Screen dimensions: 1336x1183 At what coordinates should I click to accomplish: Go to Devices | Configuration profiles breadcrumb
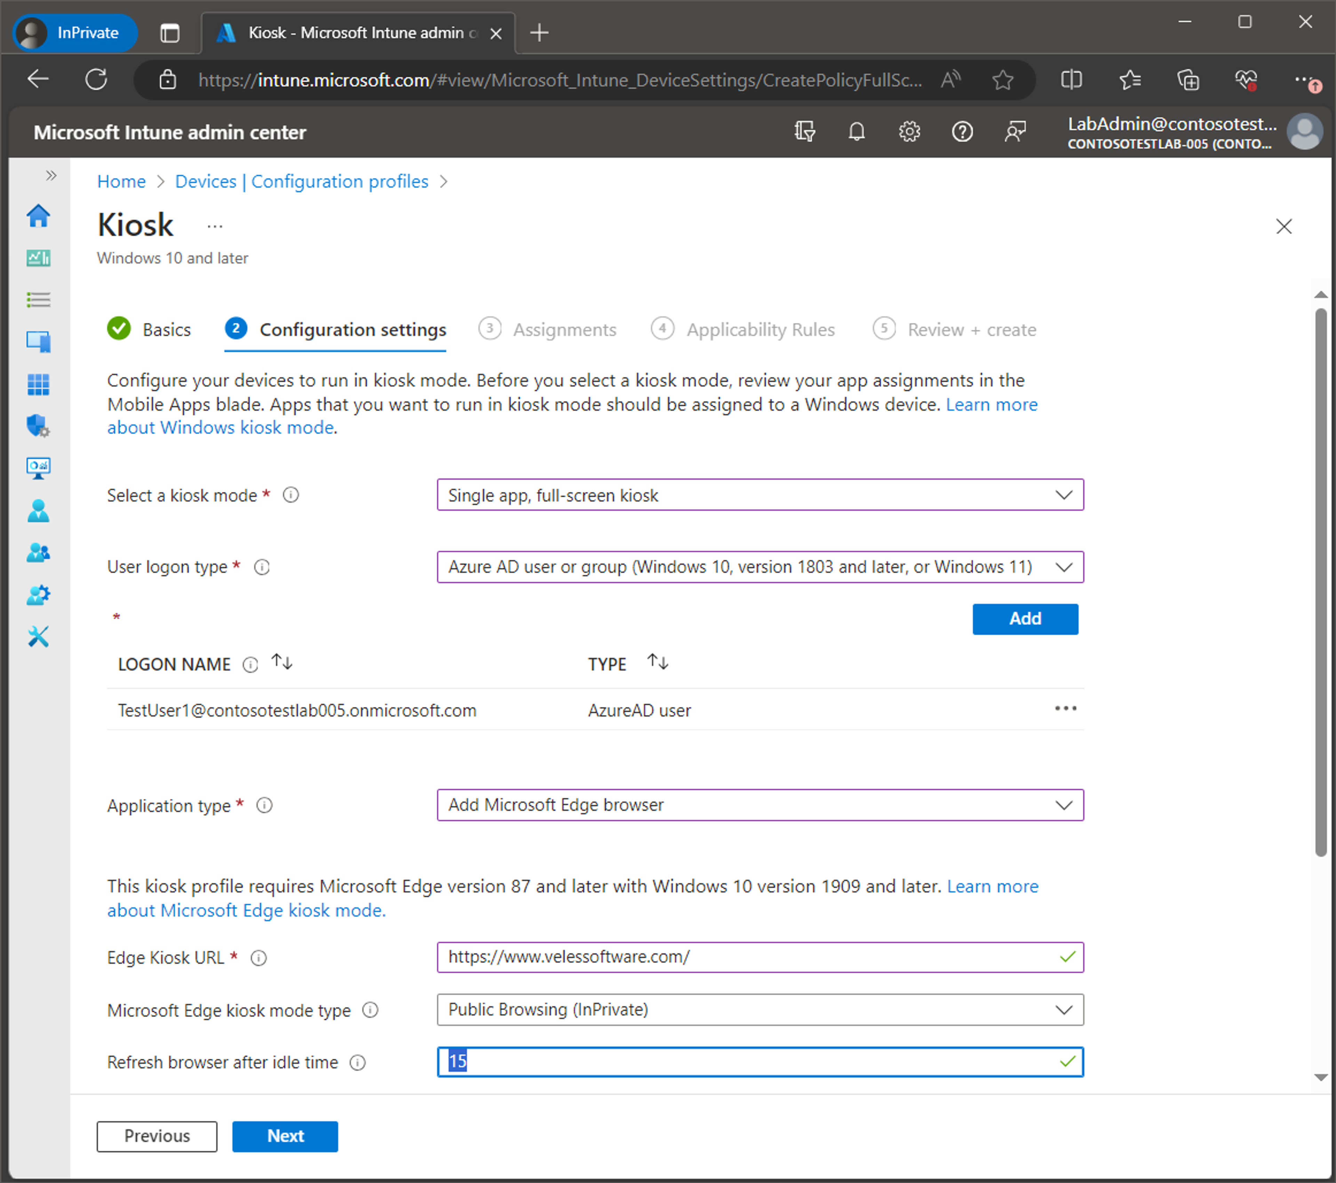(x=302, y=181)
